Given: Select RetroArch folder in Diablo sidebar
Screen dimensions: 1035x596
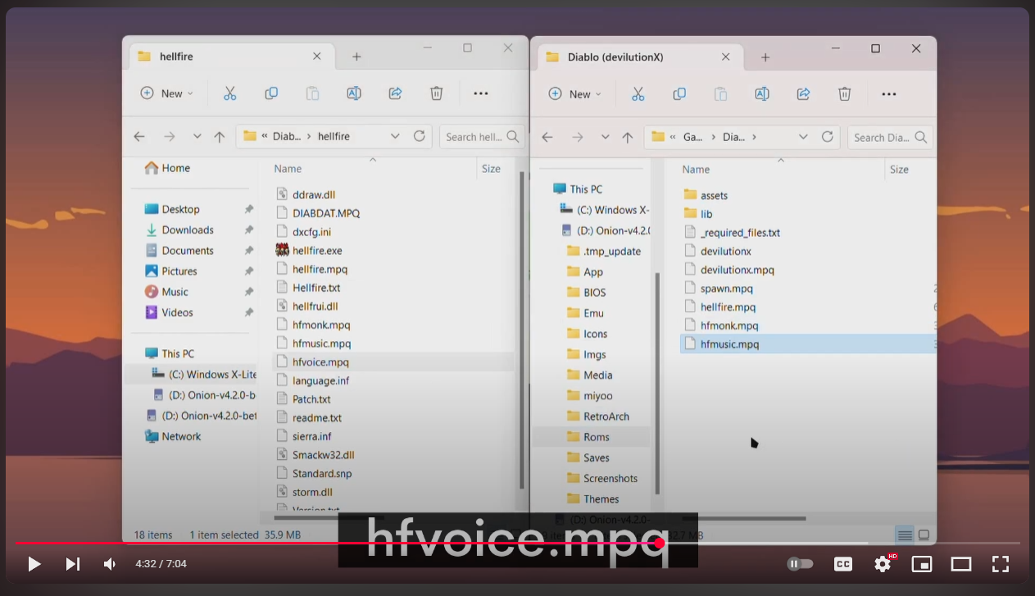Looking at the screenshot, I should pyautogui.click(x=598, y=416).
